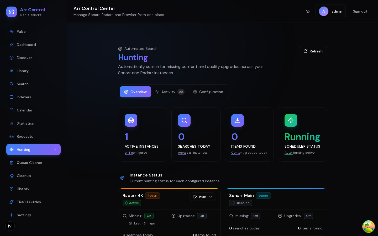
Task: Click the Active Instances target icon
Action: click(131, 120)
